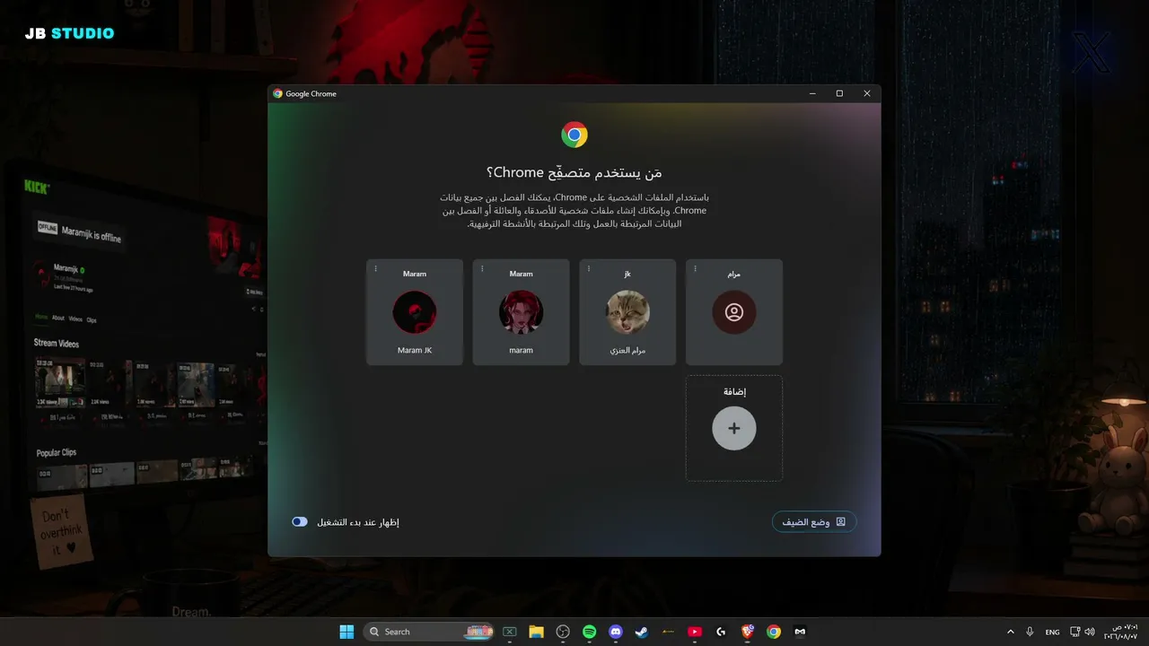1149x646 pixels.
Task: Open three-dot menu on مرام profile card
Action: pyautogui.click(x=696, y=269)
